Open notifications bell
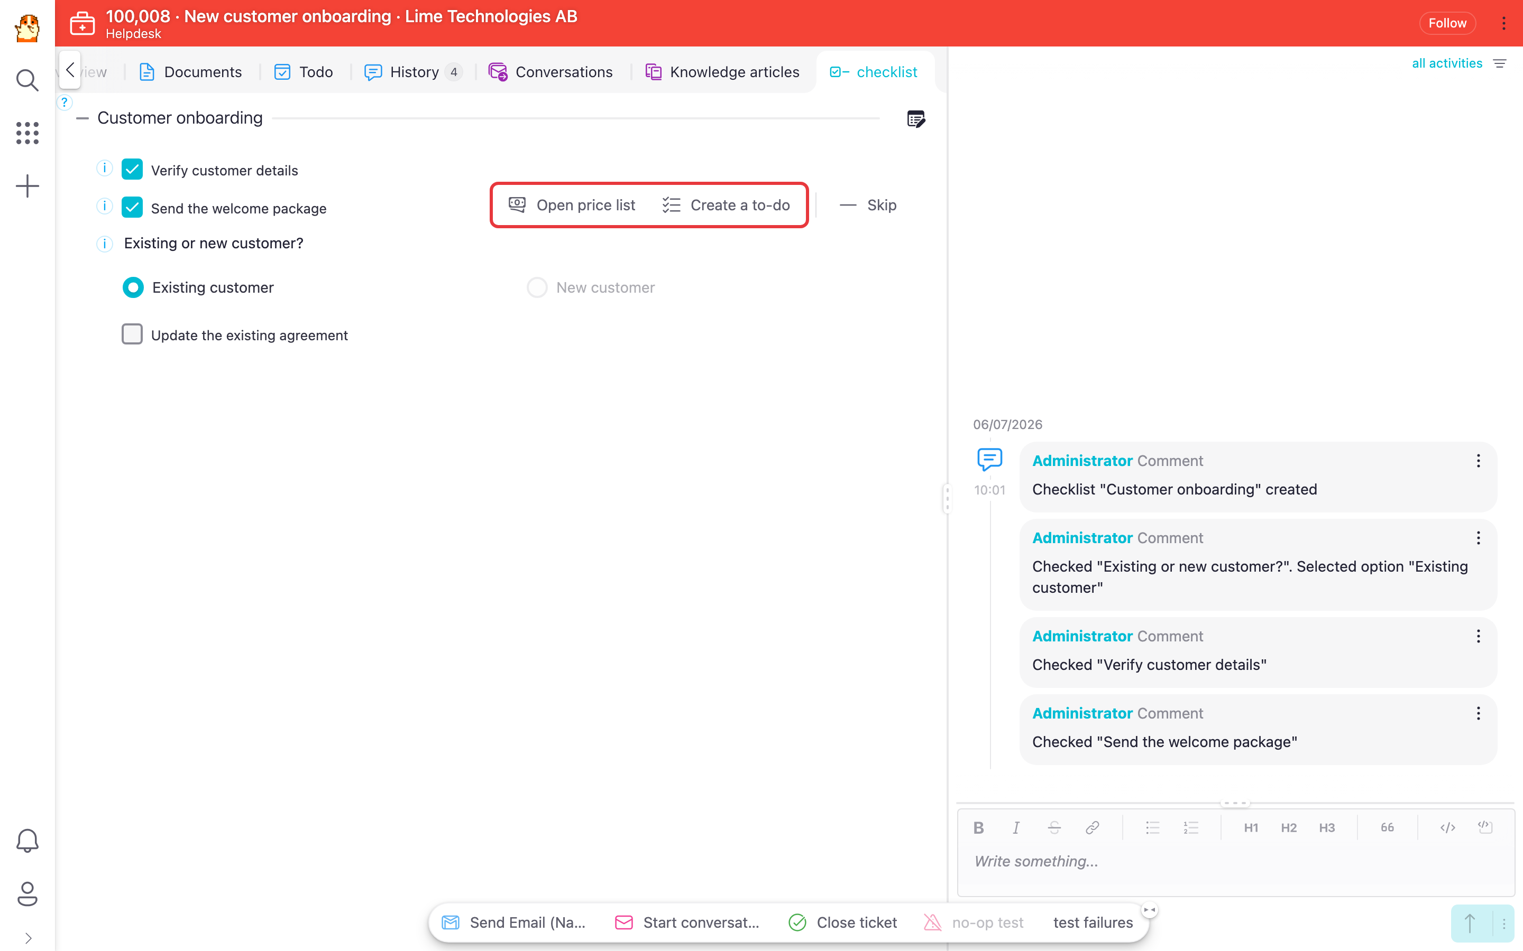The height and width of the screenshot is (951, 1523). coord(27,840)
